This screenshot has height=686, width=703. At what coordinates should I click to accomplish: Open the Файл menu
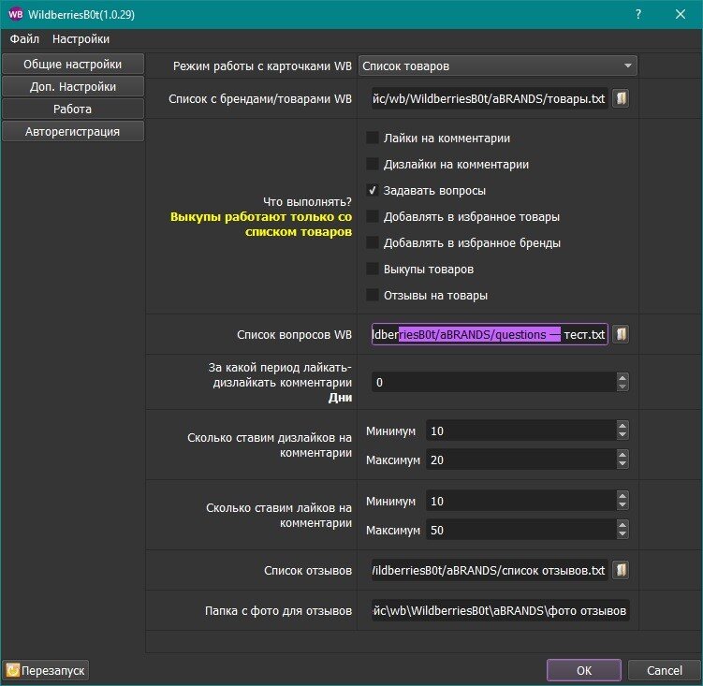[24, 39]
